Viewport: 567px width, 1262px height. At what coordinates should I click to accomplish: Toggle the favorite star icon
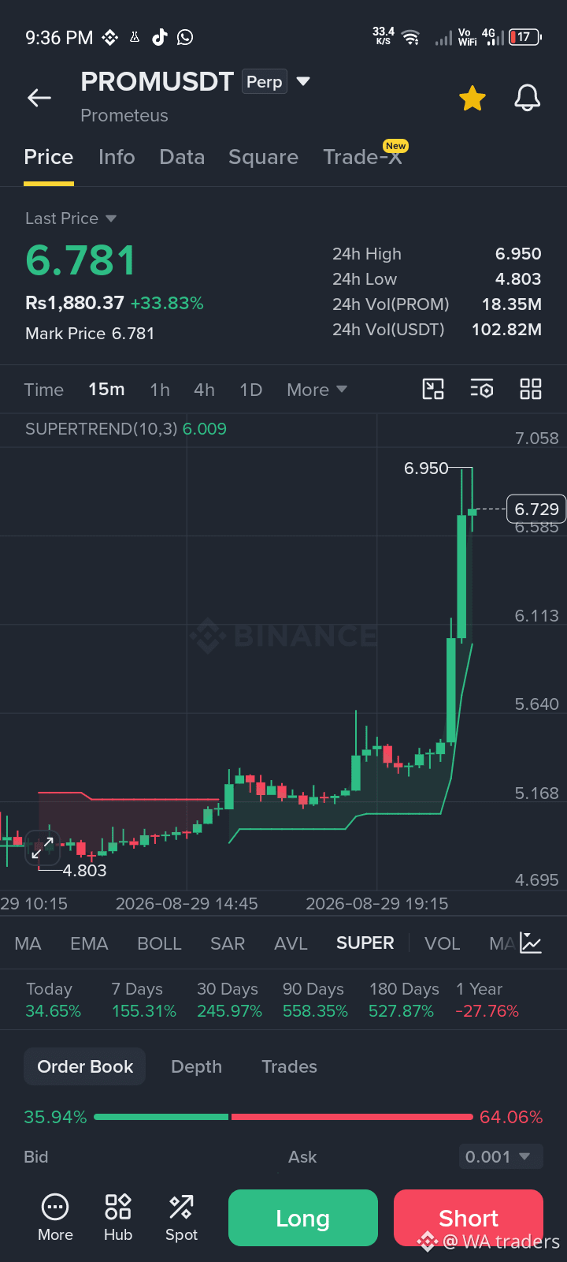tap(472, 99)
